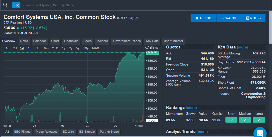The image size is (272, 137).
Task: Open the ALERTS button
Action: [203, 18]
